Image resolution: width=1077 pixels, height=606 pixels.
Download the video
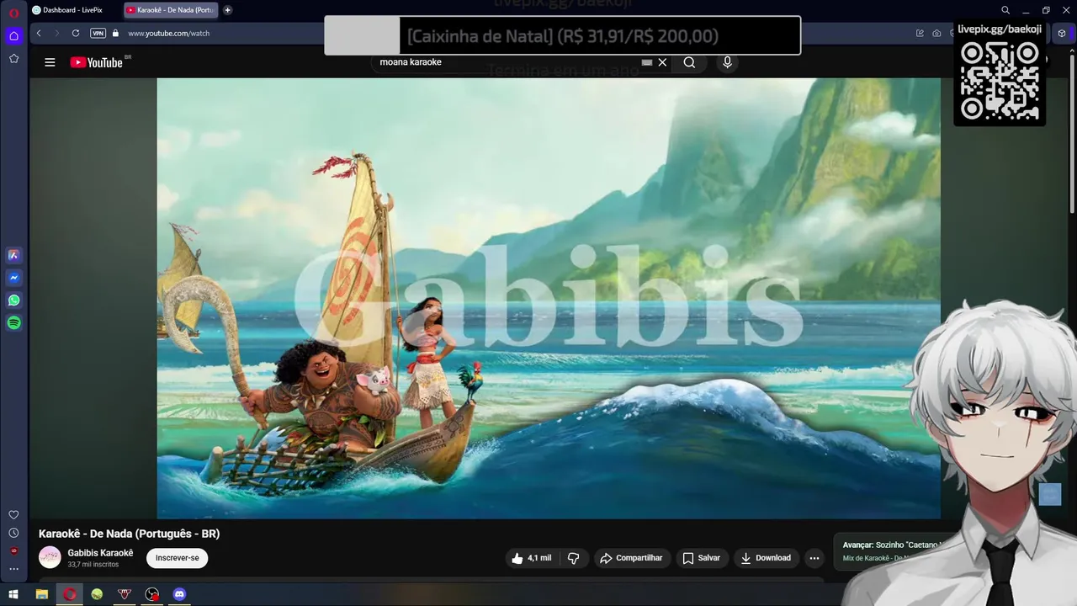point(766,558)
